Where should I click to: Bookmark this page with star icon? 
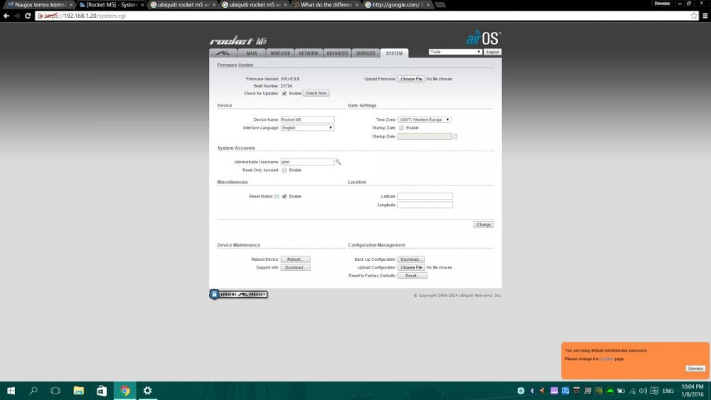click(694, 16)
